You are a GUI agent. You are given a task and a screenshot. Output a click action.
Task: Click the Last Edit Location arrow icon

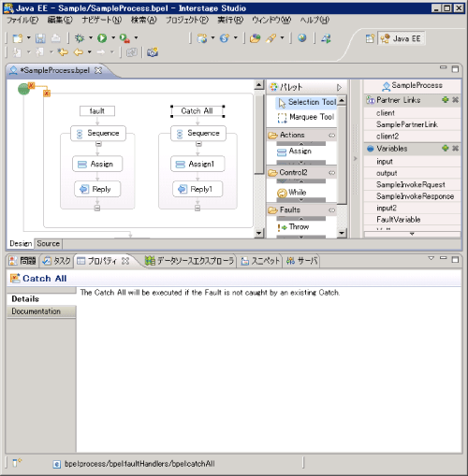[x=63, y=52]
